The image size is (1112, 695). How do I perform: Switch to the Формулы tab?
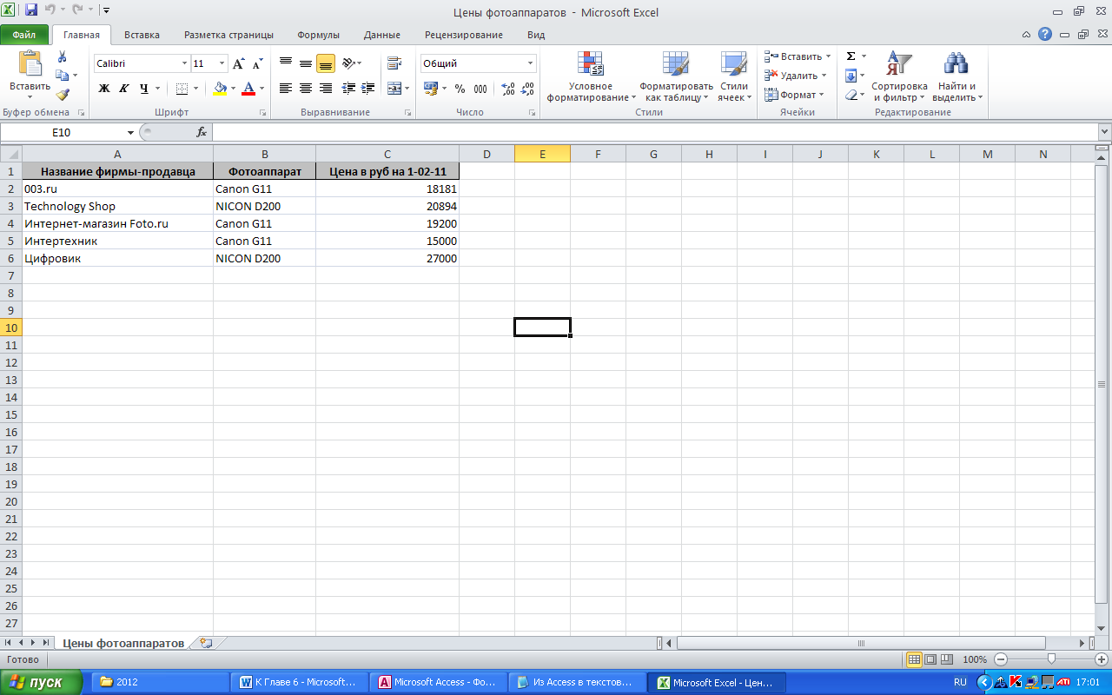[318, 35]
